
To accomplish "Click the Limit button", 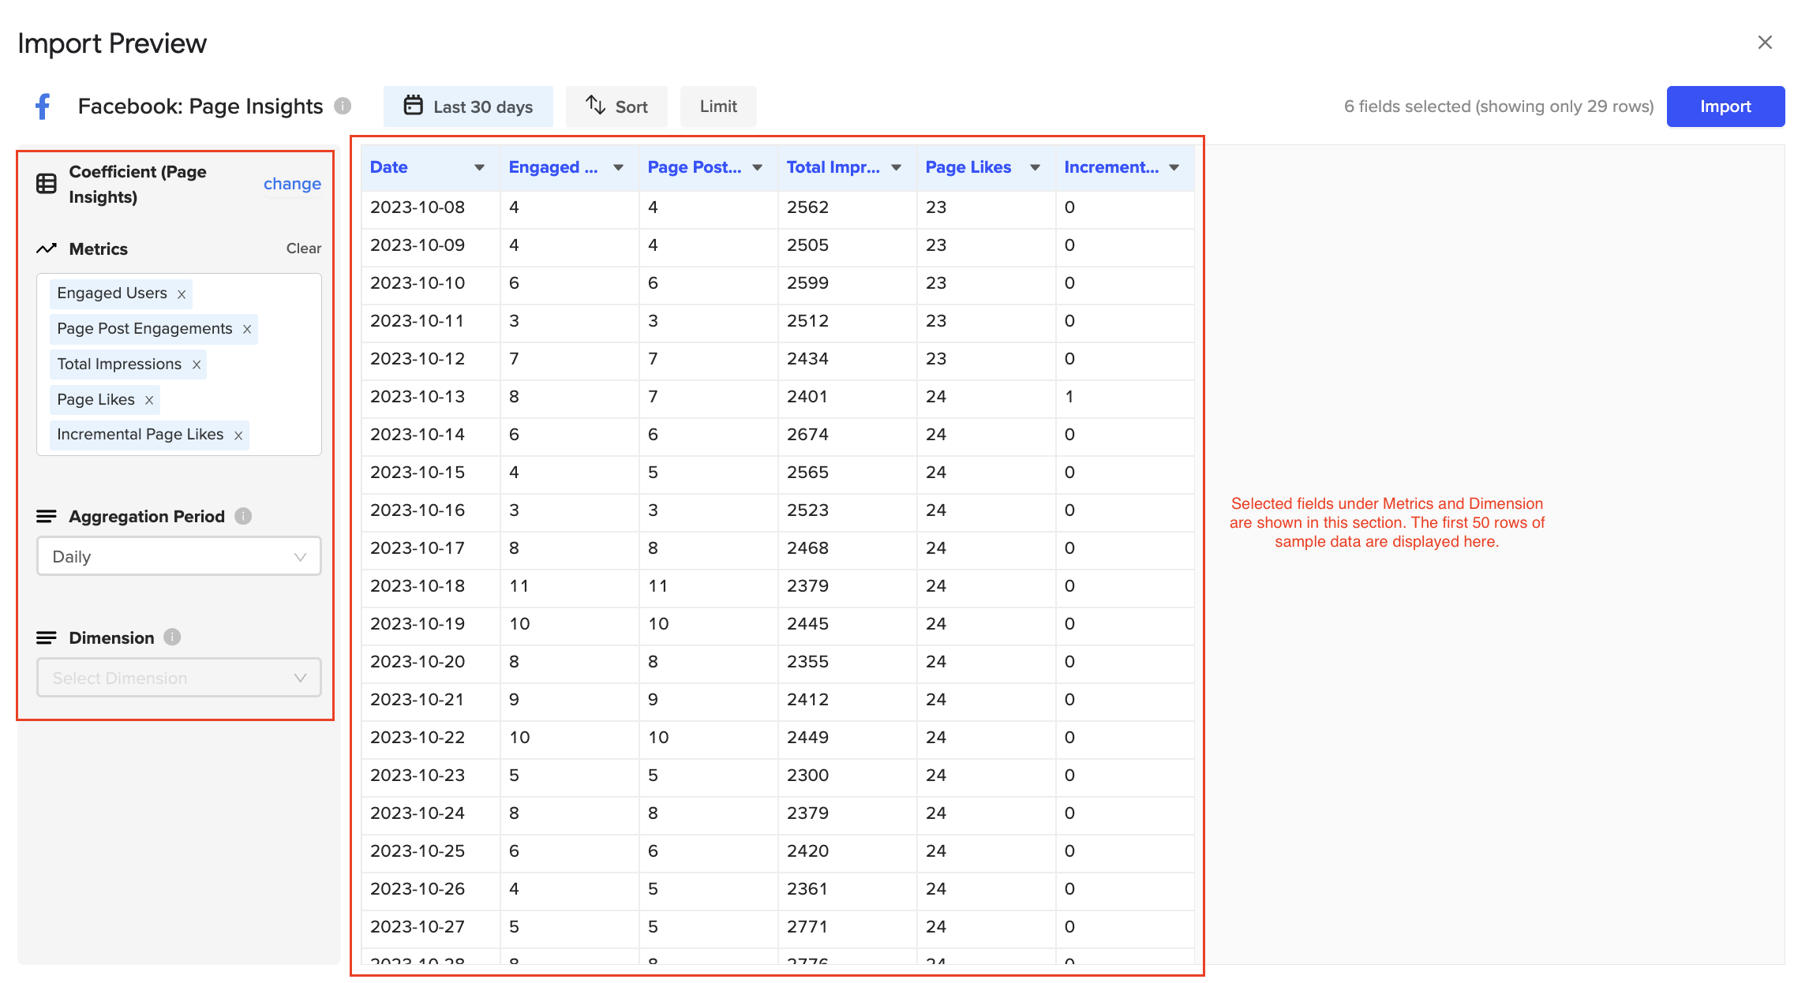I will tap(718, 107).
